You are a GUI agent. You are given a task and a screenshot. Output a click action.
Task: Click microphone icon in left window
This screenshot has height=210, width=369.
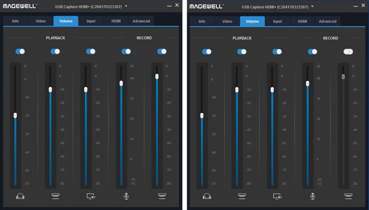(126, 196)
